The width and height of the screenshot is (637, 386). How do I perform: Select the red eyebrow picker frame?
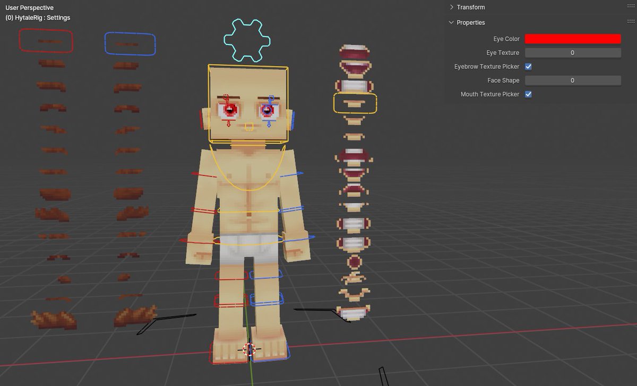pos(46,40)
